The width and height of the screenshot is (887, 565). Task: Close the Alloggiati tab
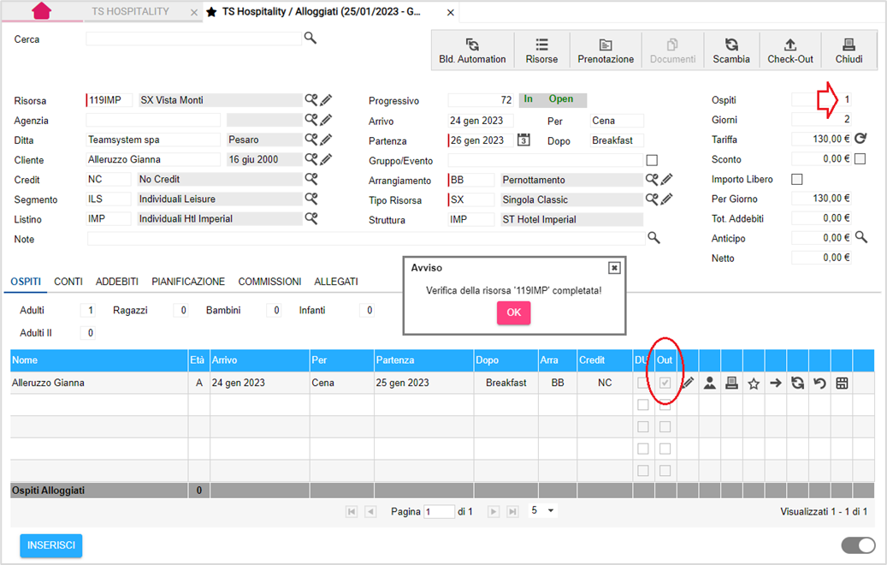[450, 13]
